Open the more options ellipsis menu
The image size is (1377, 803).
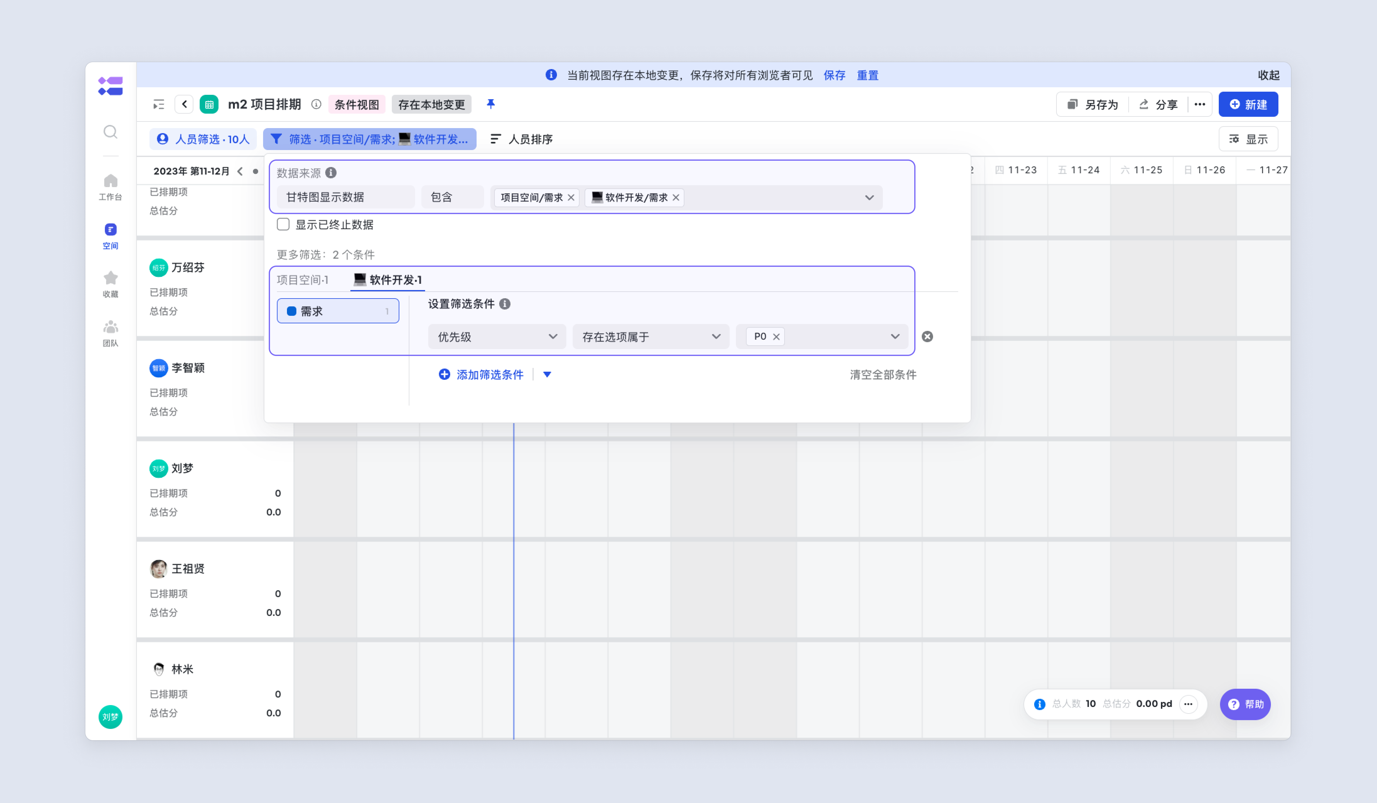(1199, 104)
